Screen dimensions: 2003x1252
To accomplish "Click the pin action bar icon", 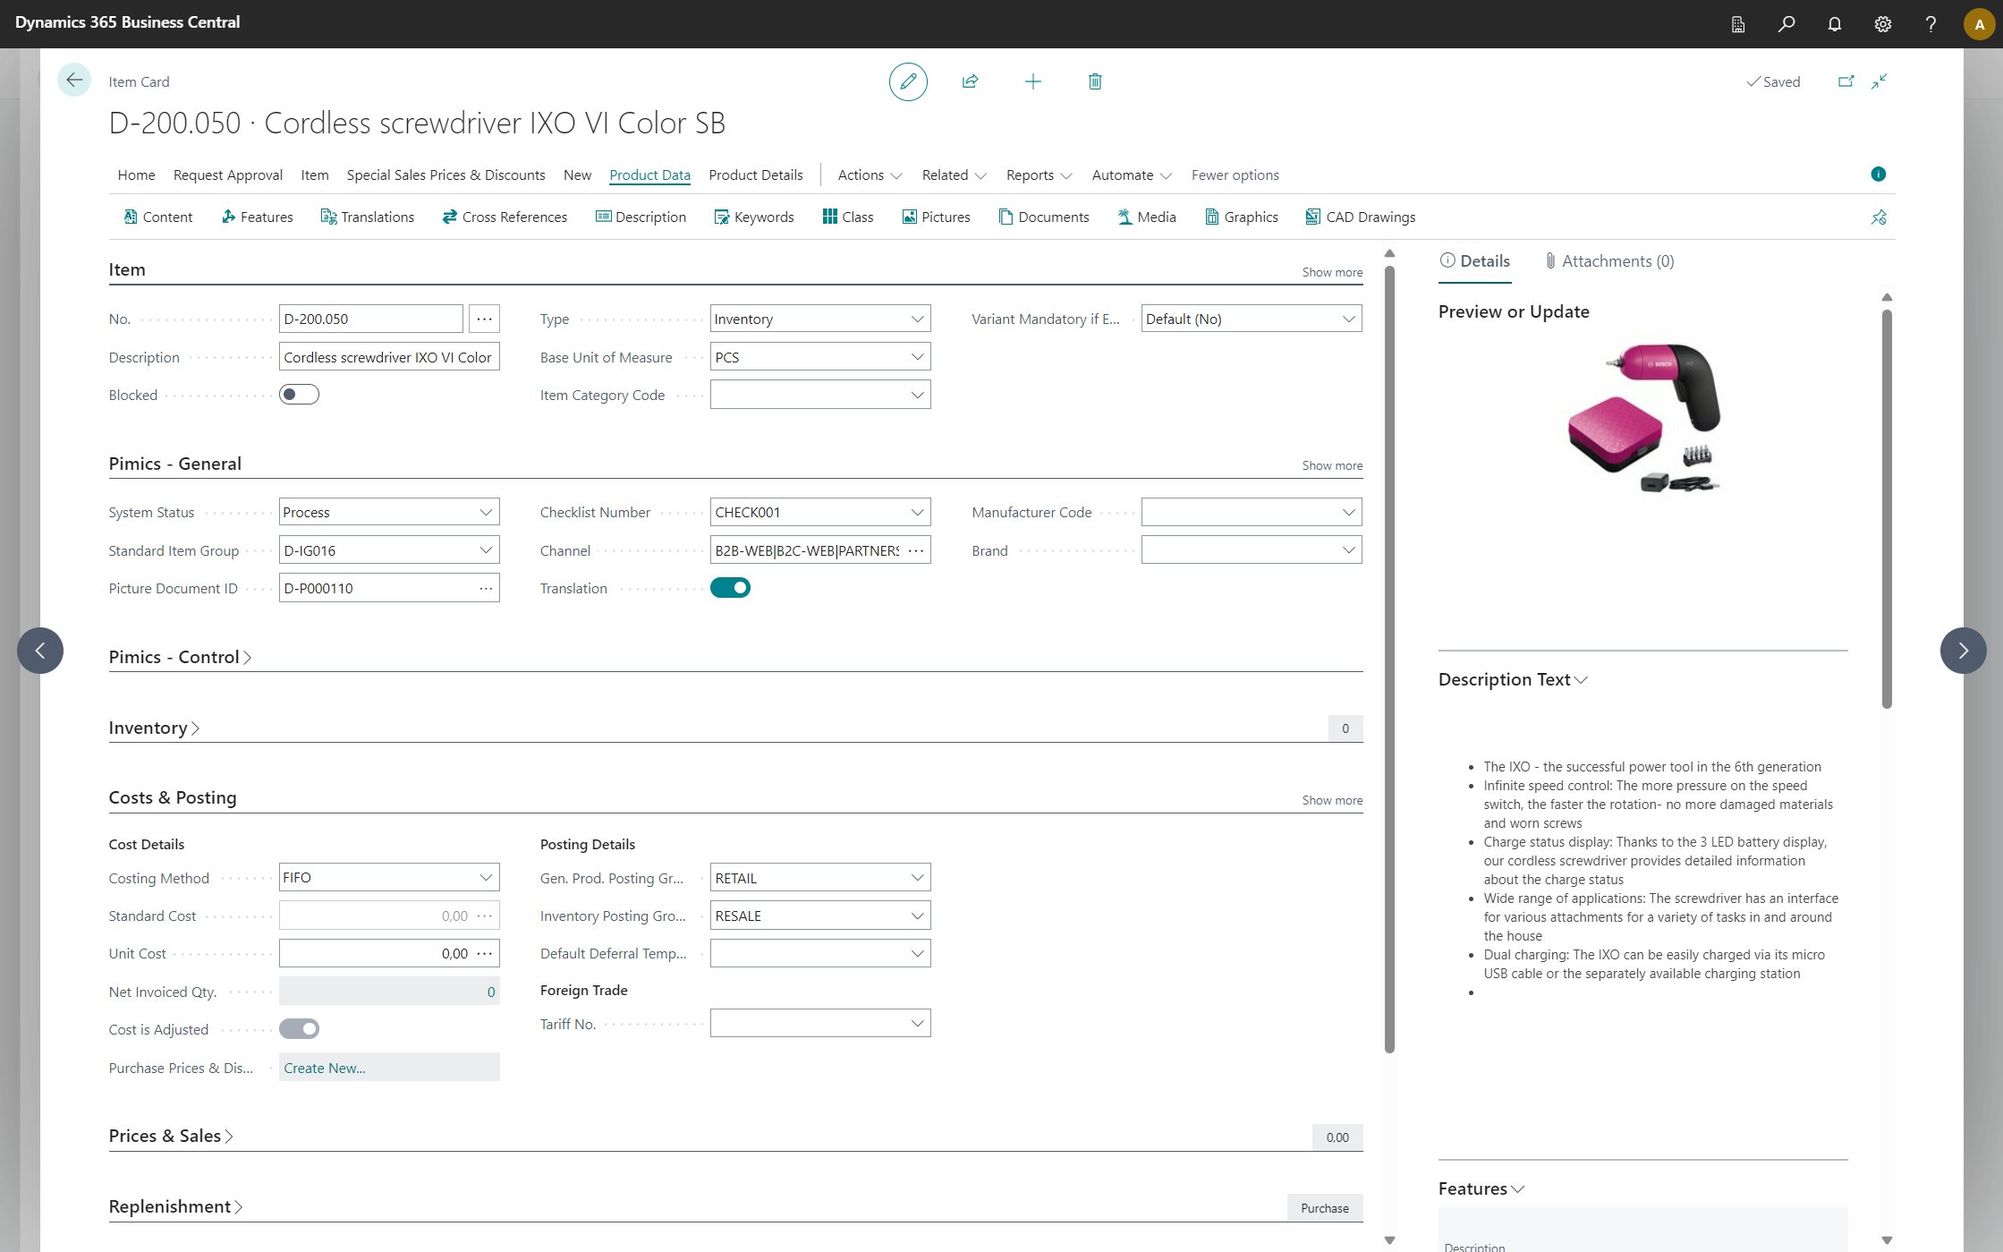I will 1878,217.
